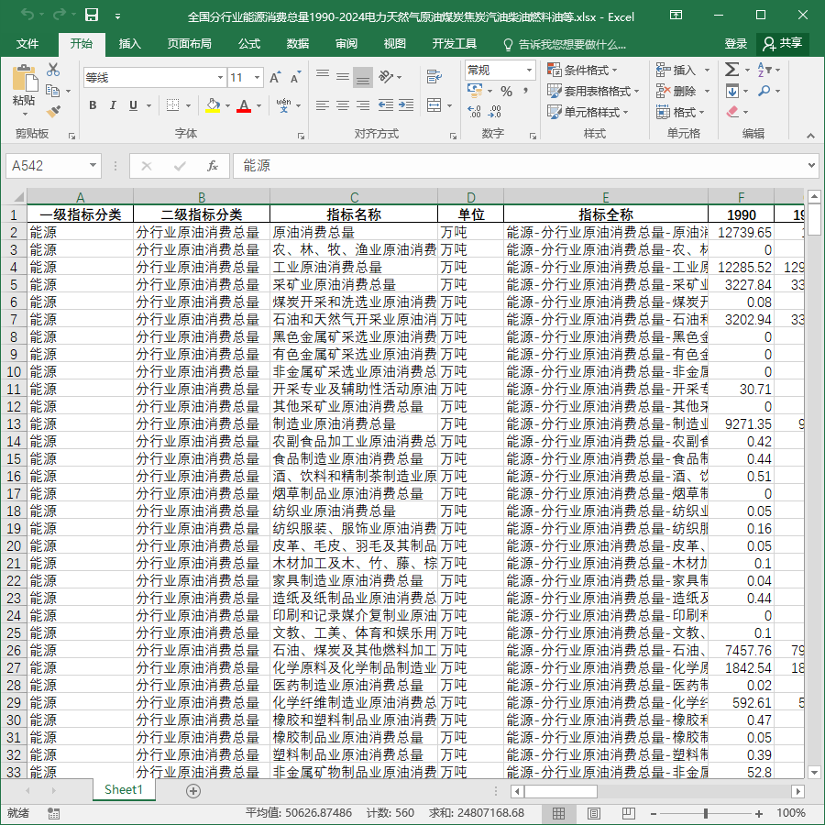Viewport: 825px width, 825px height.
Task: Expand the 常规 number format dropdown
Action: pos(529,70)
